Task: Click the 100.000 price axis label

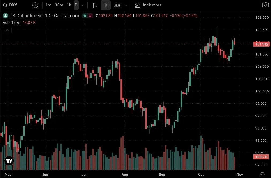Action: [x=262, y=91]
